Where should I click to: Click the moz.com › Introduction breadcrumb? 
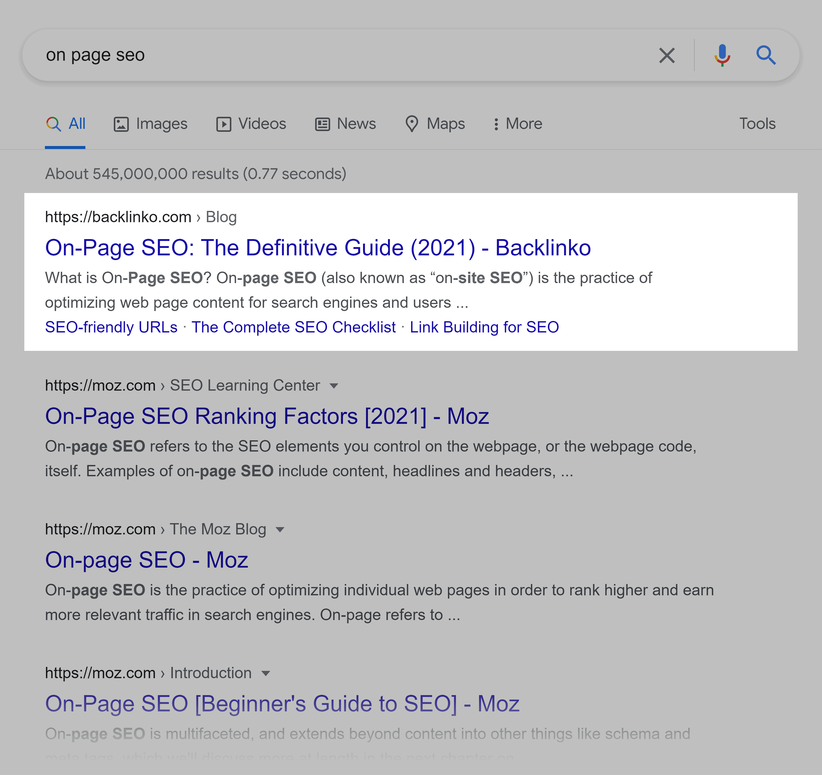148,673
